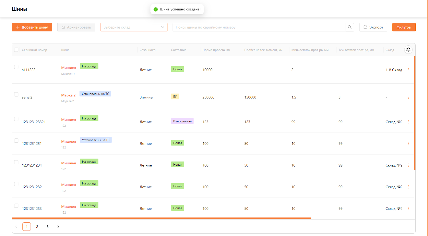
Task: Go to next page arrow
Action: pos(58,227)
